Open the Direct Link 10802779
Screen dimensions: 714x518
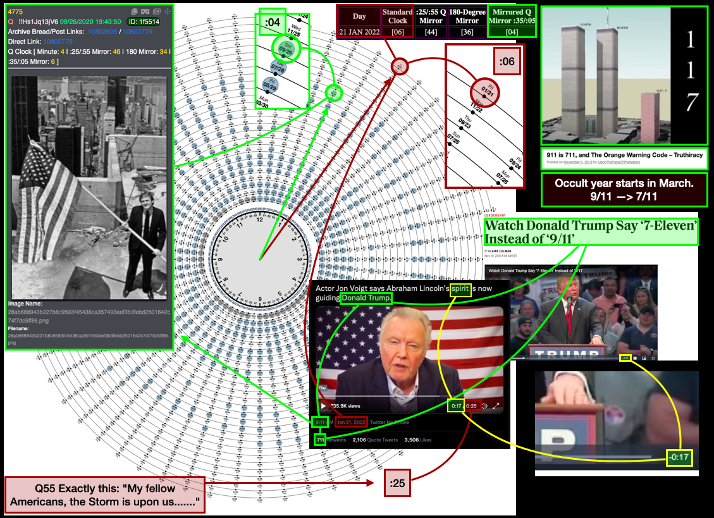point(58,42)
